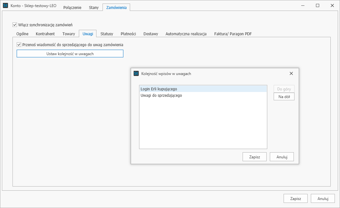Select the Uwagi sub-tab

coord(88,34)
